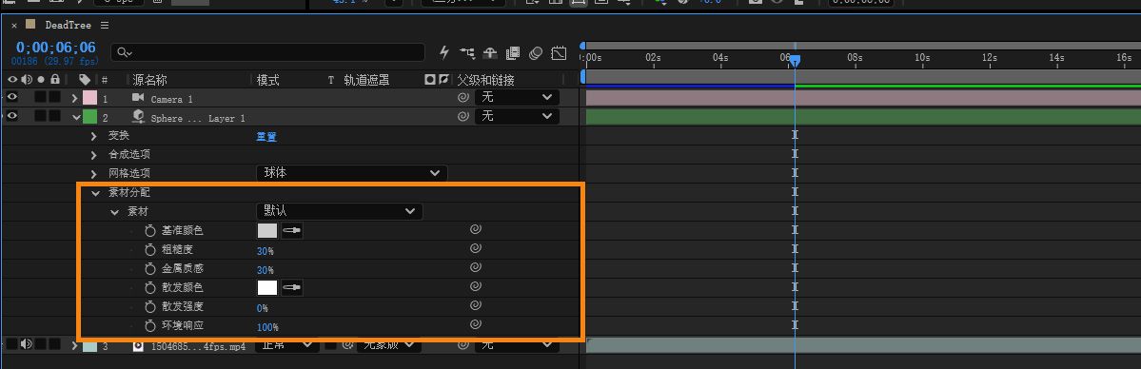Image resolution: width=1141 pixels, height=369 pixels.
Task: Pick the eyedropper next to 散发颜色 swatch
Action: (x=292, y=287)
